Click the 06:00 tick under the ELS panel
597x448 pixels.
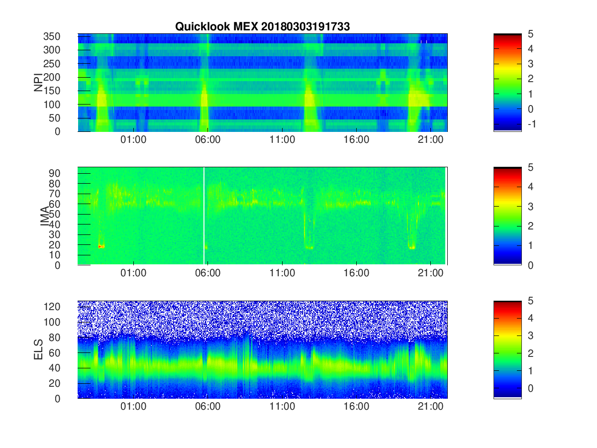coord(207,407)
